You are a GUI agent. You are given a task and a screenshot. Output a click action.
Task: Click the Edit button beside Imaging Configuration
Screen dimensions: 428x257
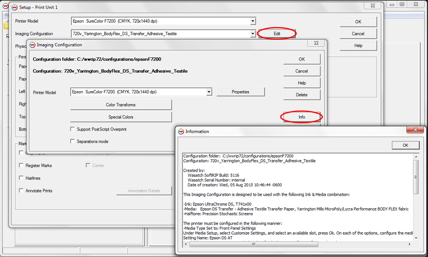coord(277,34)
